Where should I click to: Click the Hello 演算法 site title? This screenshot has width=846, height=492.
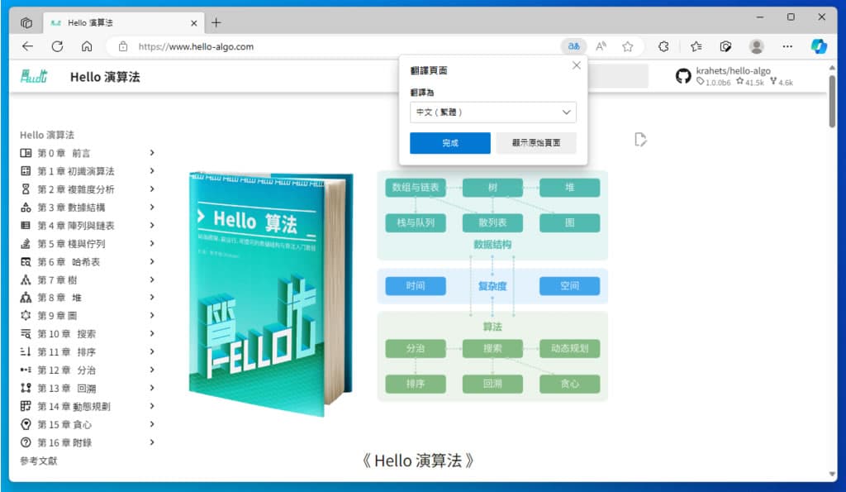point(105,77)
